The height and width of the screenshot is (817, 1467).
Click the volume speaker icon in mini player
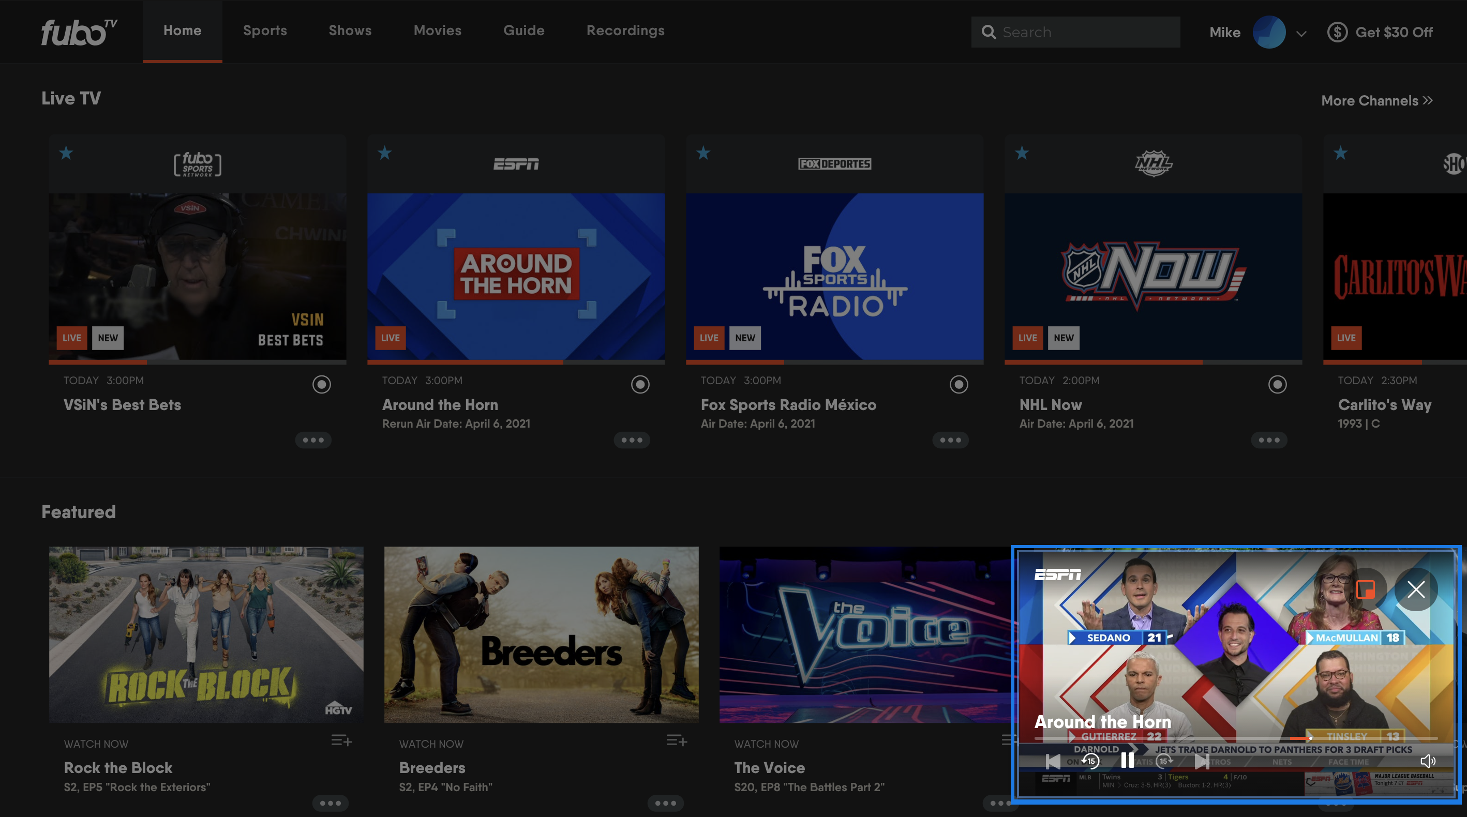[x=1428, y=761]
